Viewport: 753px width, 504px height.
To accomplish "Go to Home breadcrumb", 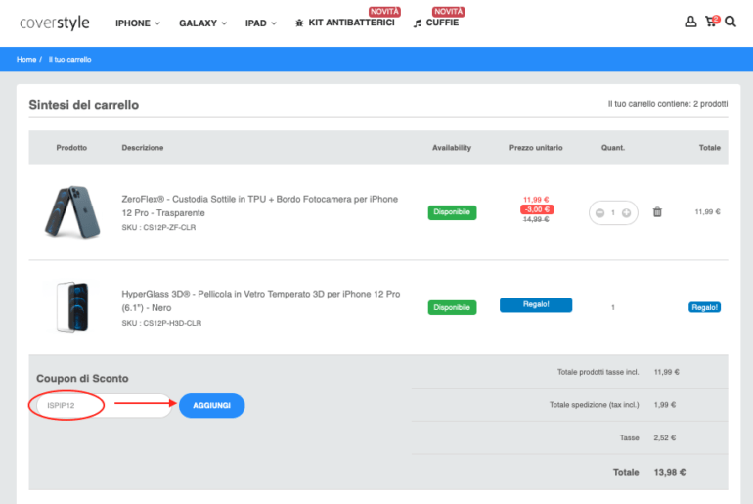I will pos(26,59).
